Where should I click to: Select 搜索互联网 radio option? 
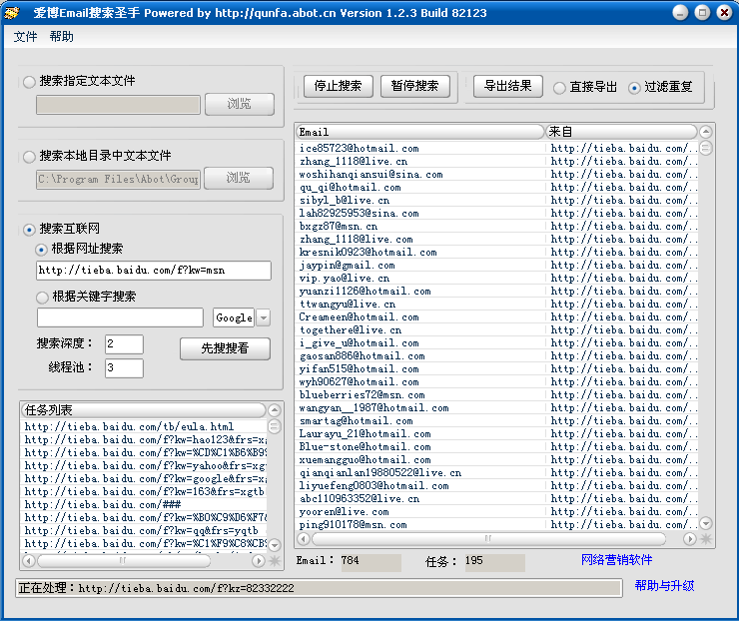pyautogui.click(x=29, y=230)
